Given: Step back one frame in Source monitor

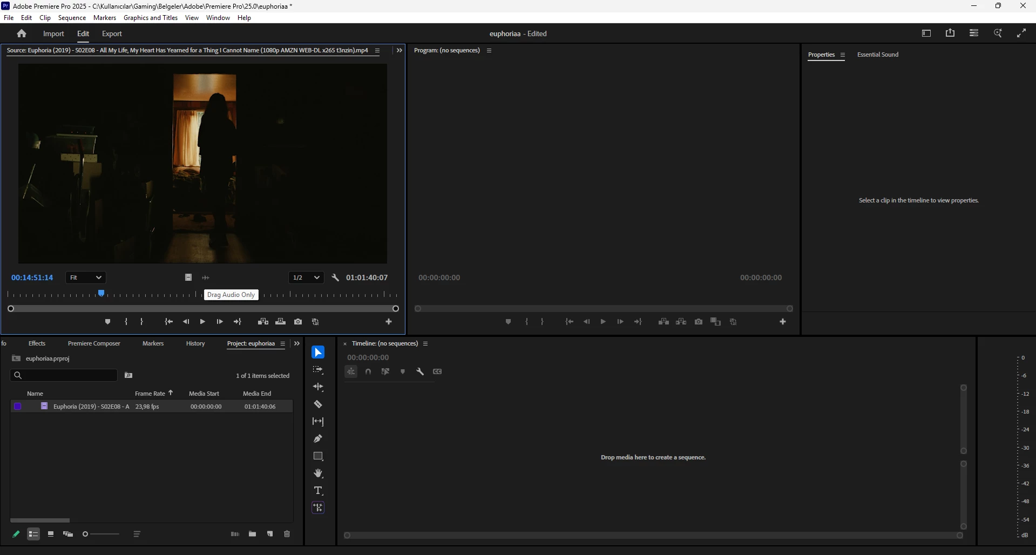Looking at the screenshot, I should 186,322.
